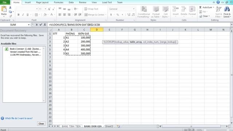Screen dimensions: 233x131
Task: Click the Excel Help question mark icon
Action: coord(218,2)
